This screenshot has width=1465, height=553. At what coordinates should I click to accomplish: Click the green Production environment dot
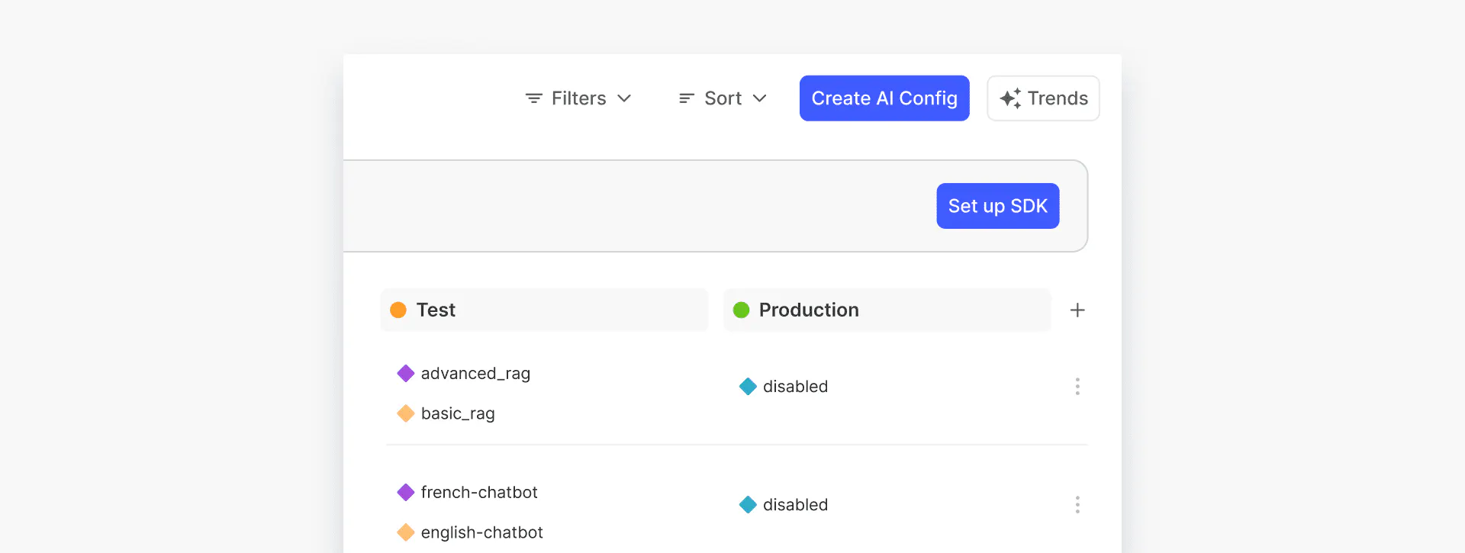(741, 310)
